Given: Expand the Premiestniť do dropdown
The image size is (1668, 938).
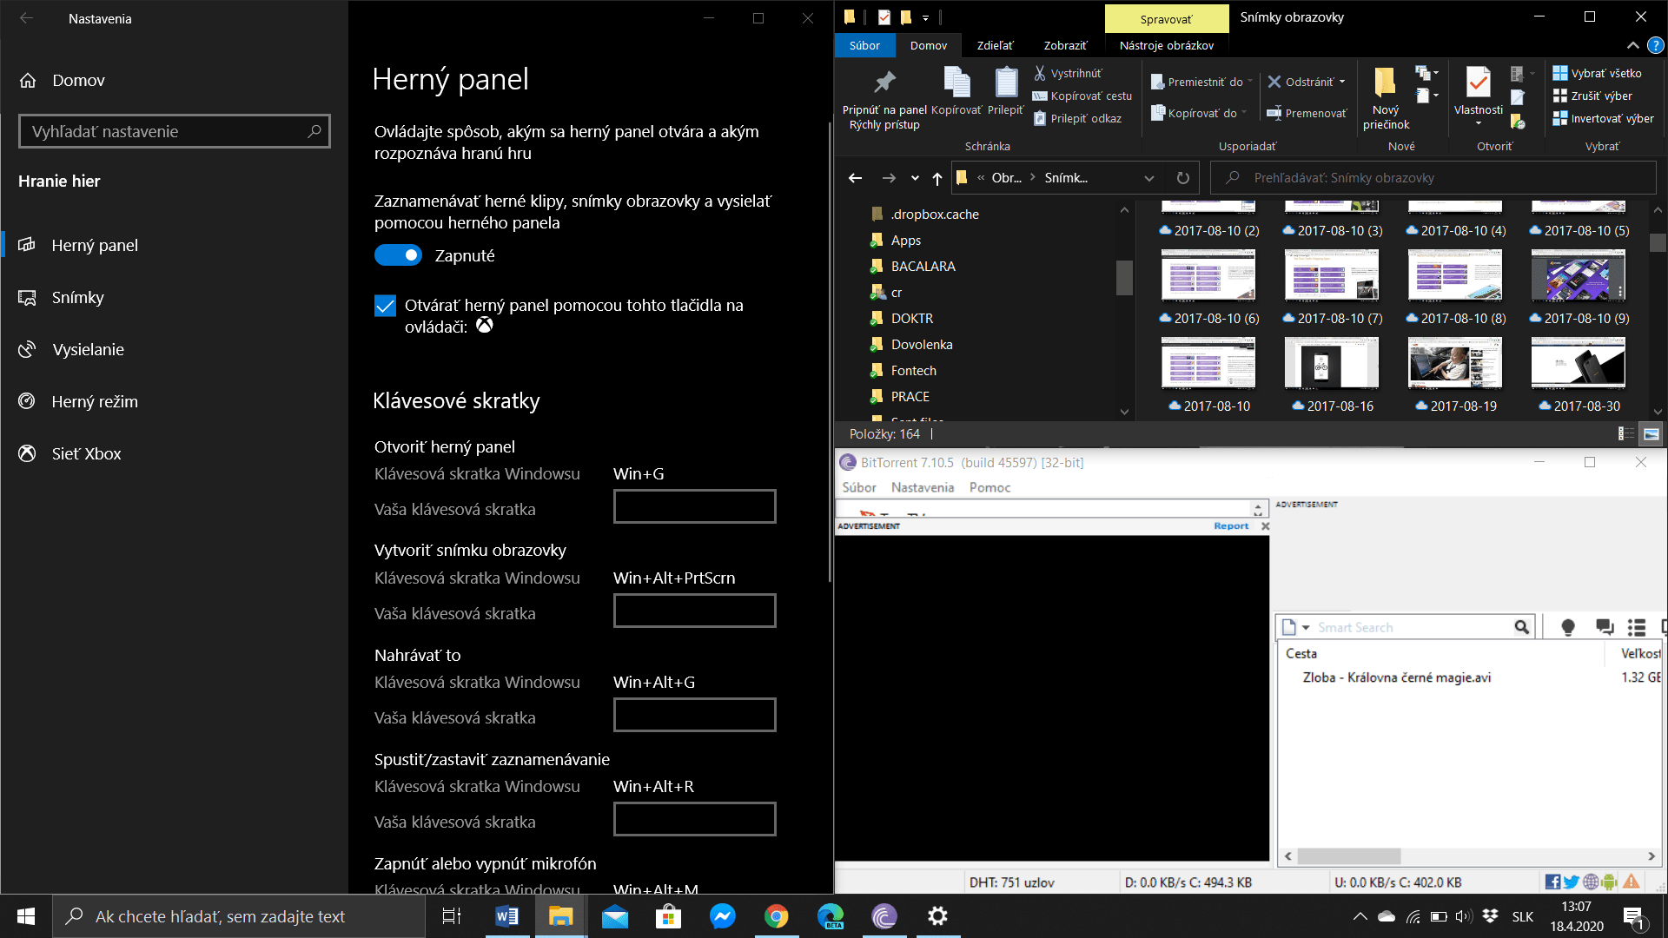Looking at the screenshot, I should point(1250,83).
